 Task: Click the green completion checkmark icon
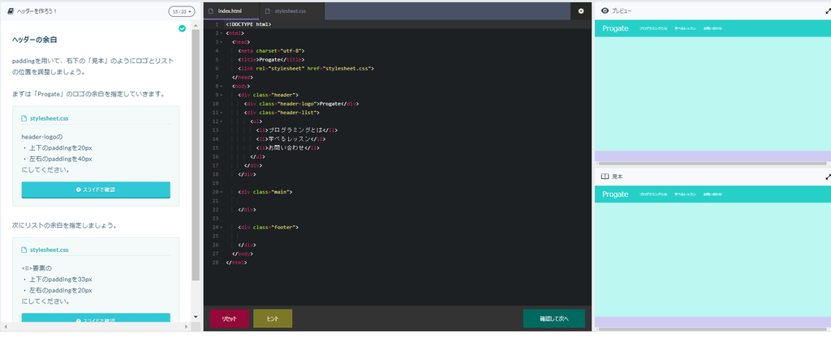(x=183, y=28)
